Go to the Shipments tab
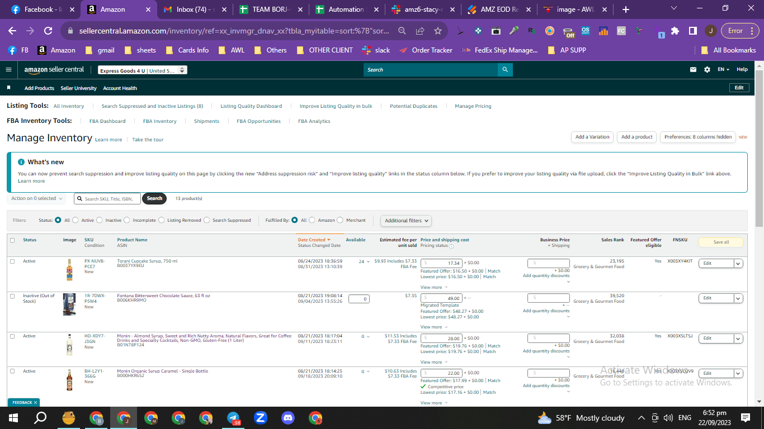The height and width of the screenshot is (429, 764). coord(206,121)
